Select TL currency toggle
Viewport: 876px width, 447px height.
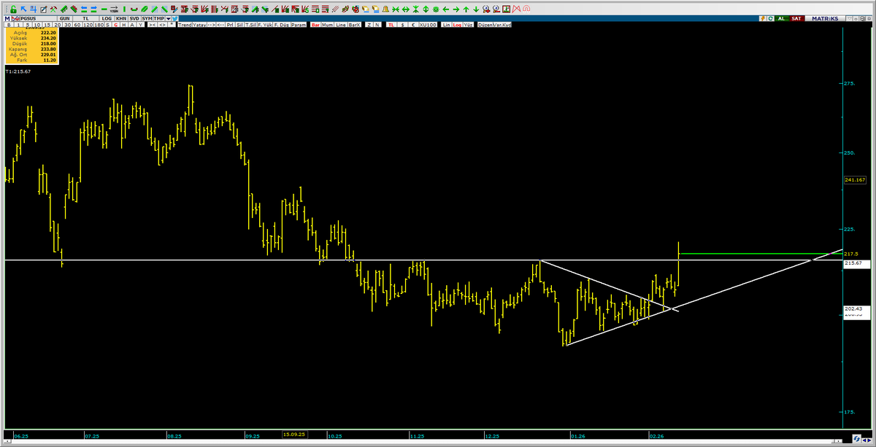coord(391,24)
